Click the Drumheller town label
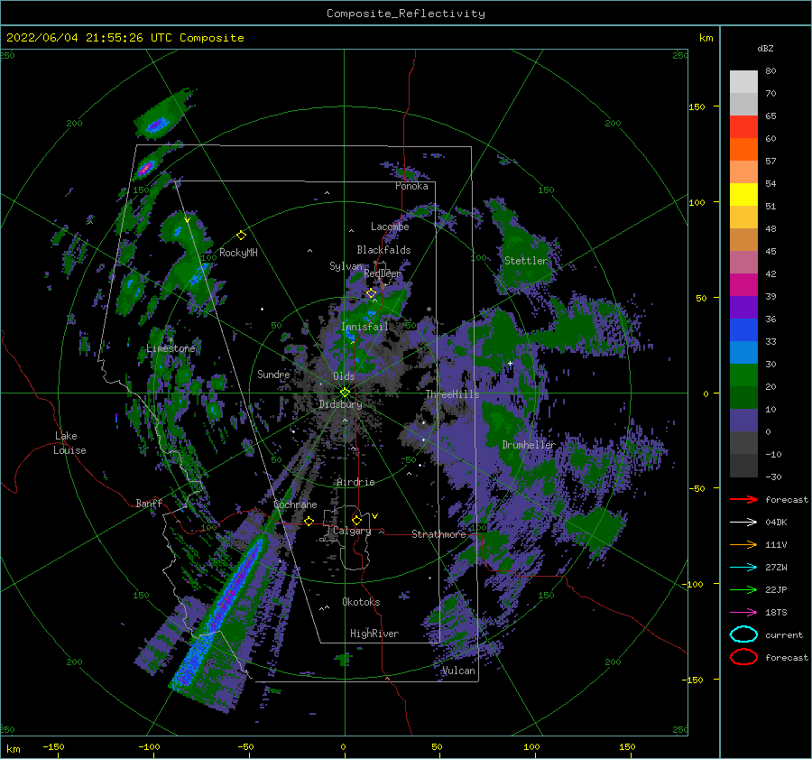This screenshot has height=759, width=812. point(529,445)
